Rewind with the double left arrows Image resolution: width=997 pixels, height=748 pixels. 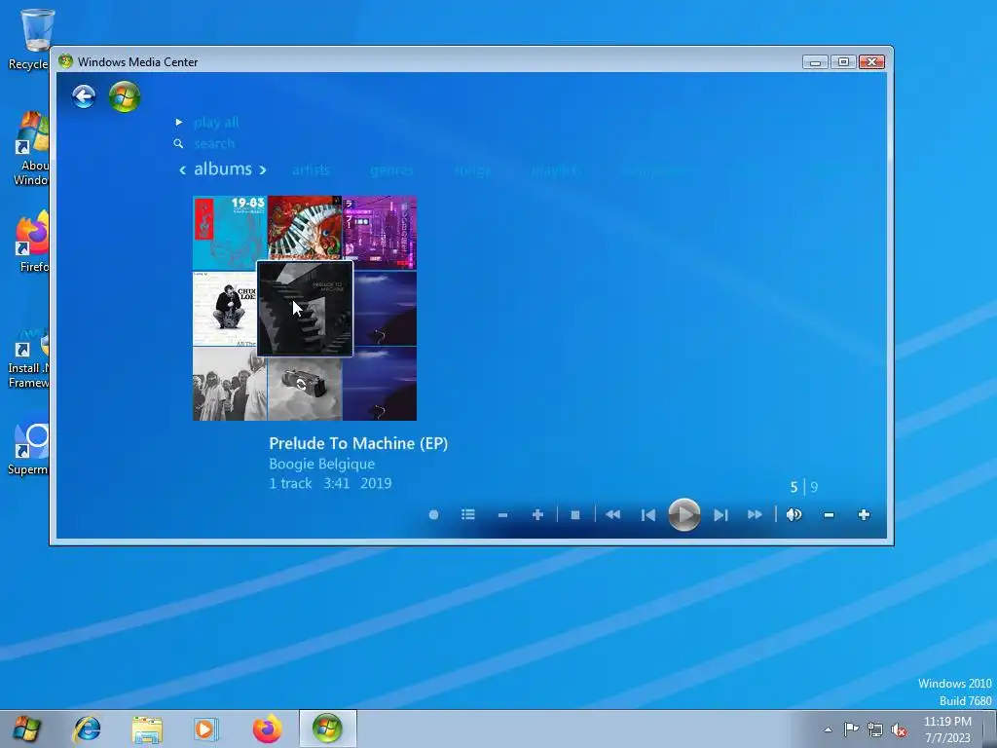pyautogui.click(x=613, y=514)
